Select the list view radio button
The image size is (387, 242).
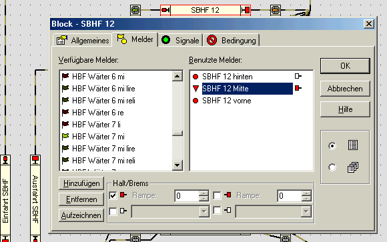pyautogui.click(x=332, y=146)
